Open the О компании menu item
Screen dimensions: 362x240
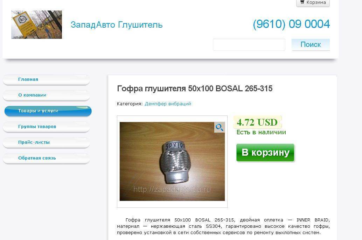click(46, 95)
